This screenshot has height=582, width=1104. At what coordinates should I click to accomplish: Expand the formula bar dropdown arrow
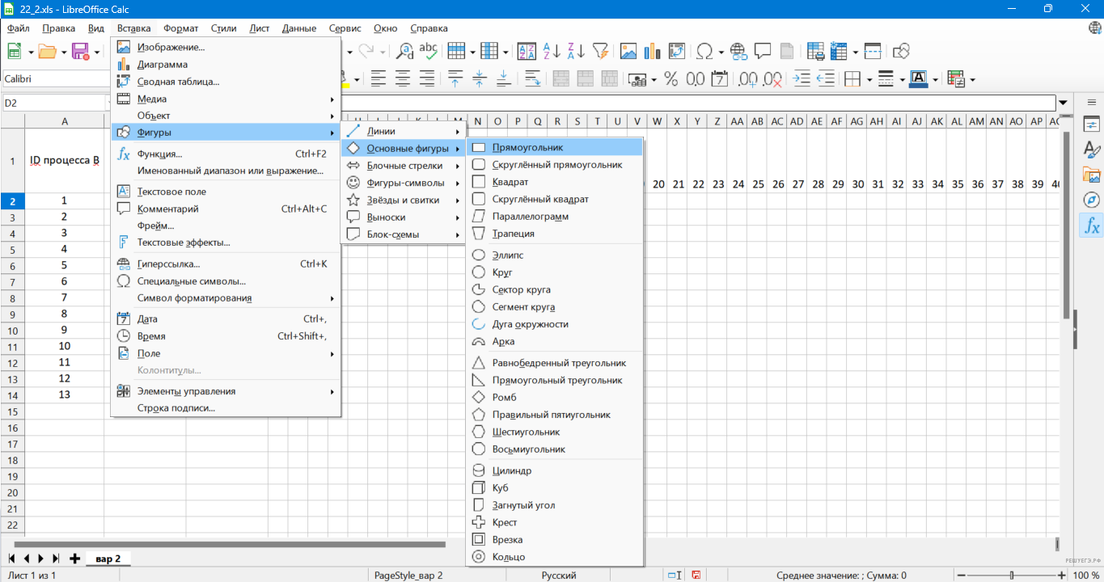click(1064, 103)
